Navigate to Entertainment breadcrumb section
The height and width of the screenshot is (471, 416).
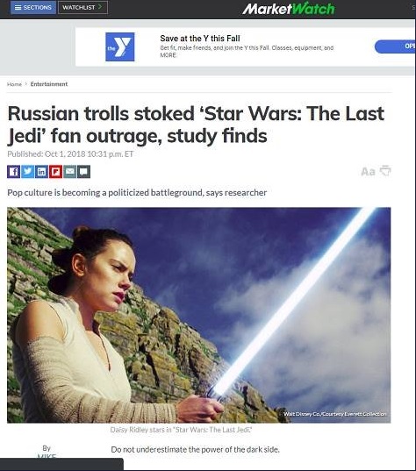[x=49, y=84]
